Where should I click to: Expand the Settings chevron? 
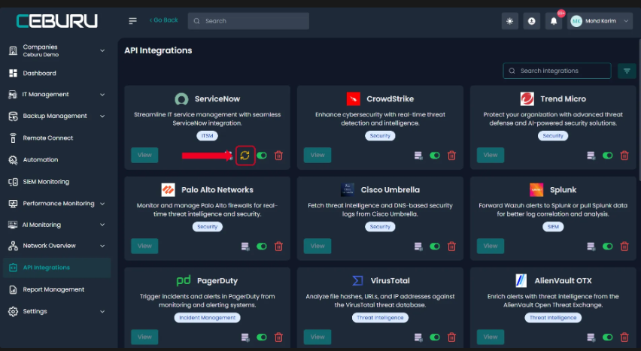(102, 311)
